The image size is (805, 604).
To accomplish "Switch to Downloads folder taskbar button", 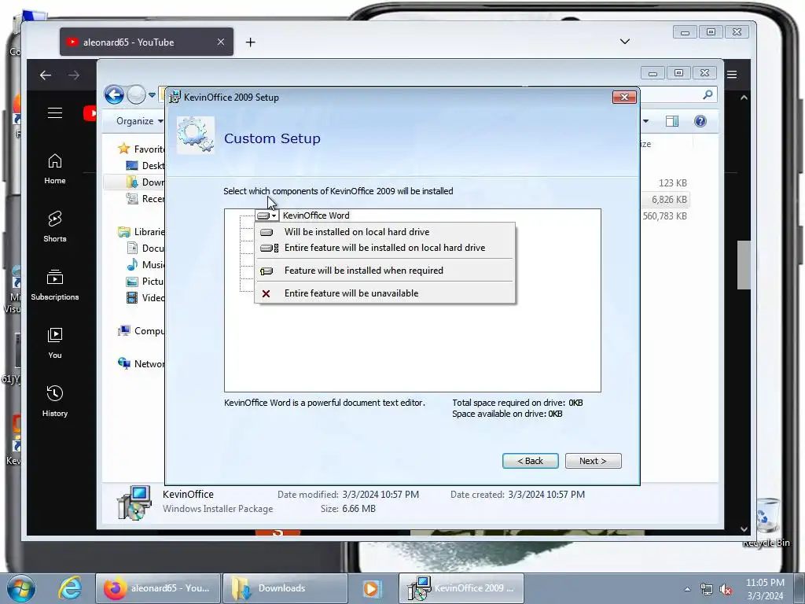I will [x=285, y=588].
